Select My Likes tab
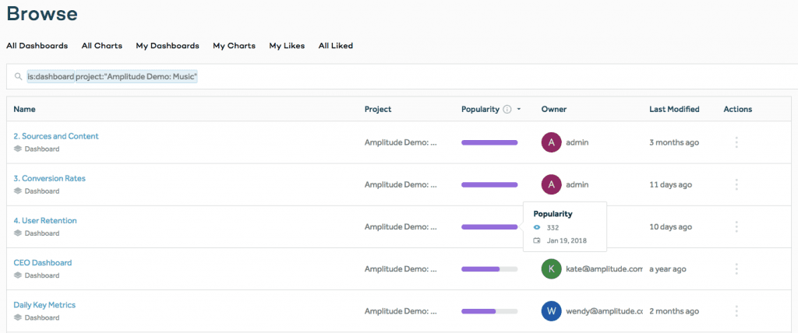This screenshot has width=798, height=333. (287, 46)
